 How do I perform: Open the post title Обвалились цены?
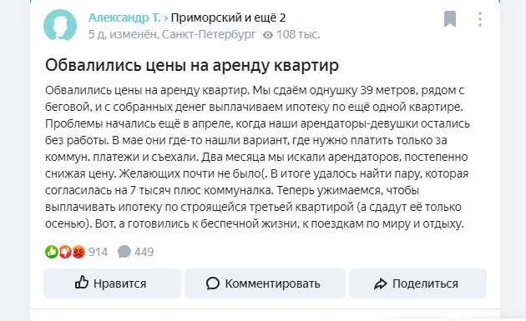192,65
